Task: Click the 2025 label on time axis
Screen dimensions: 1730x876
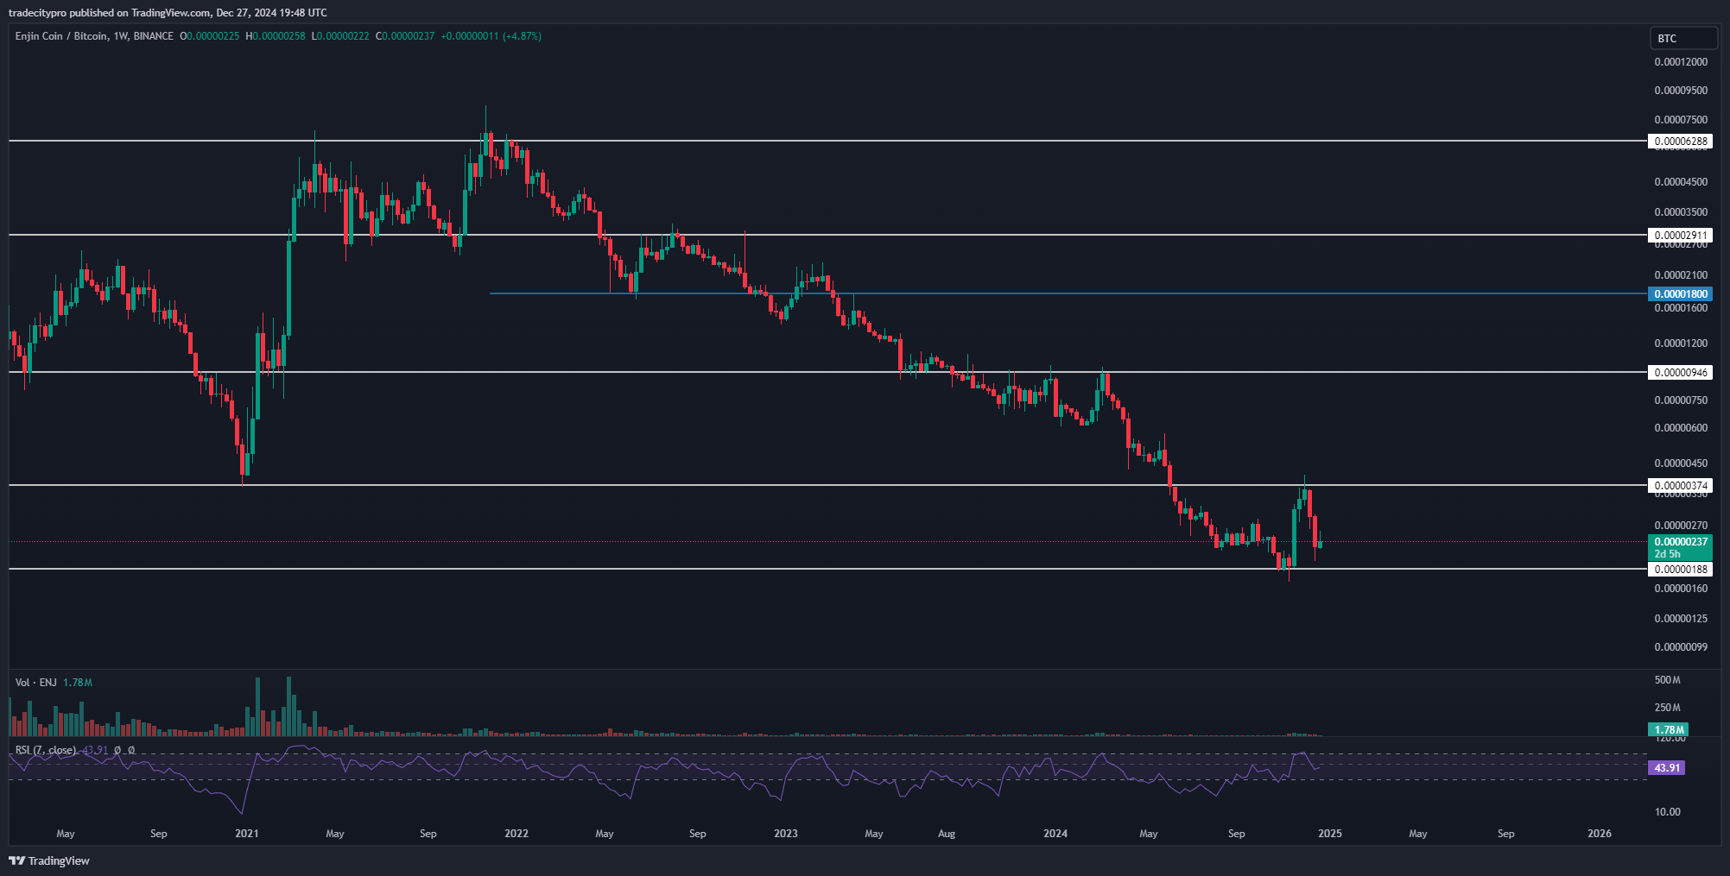Action: click(x=1330, y=834)
